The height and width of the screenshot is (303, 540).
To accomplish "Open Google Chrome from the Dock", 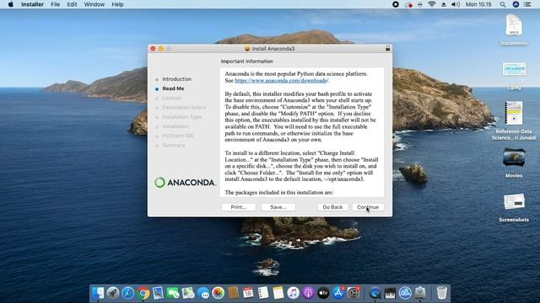I will pos(143,293).
